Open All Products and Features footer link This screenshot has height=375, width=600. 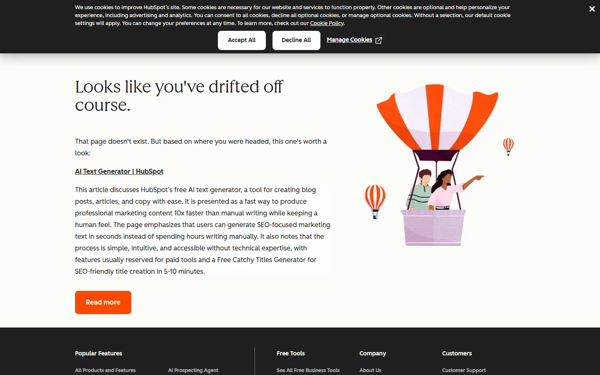(105, 370)
